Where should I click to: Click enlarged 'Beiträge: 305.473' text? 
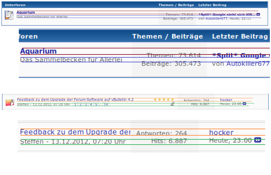click(x=171, y=63)
